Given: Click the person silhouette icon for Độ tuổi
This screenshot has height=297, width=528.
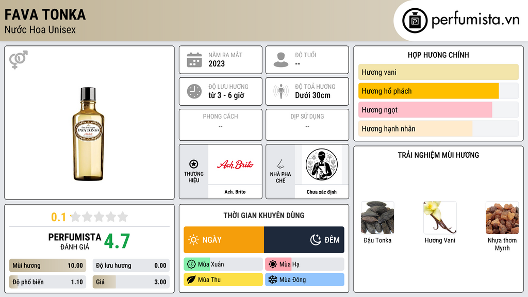Looking at the screenshot, I should tap(281, 60).
